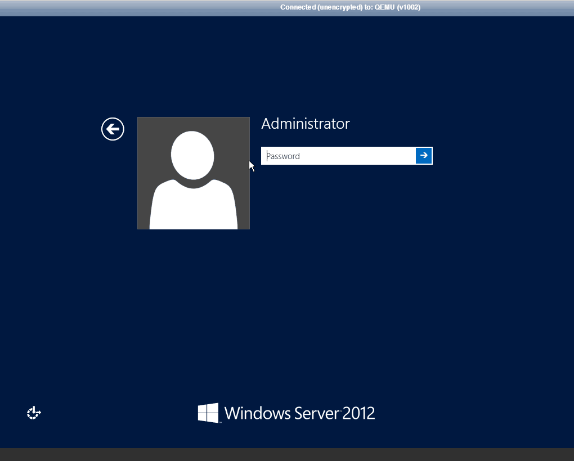Submit the password with the arrow button
Image resolution: width=574 pixels, height=461 pixels.
(424, 156)
